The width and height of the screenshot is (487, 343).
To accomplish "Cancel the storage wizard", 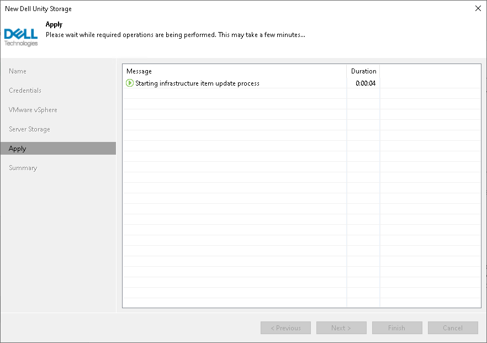I will [x=453, y=328].
